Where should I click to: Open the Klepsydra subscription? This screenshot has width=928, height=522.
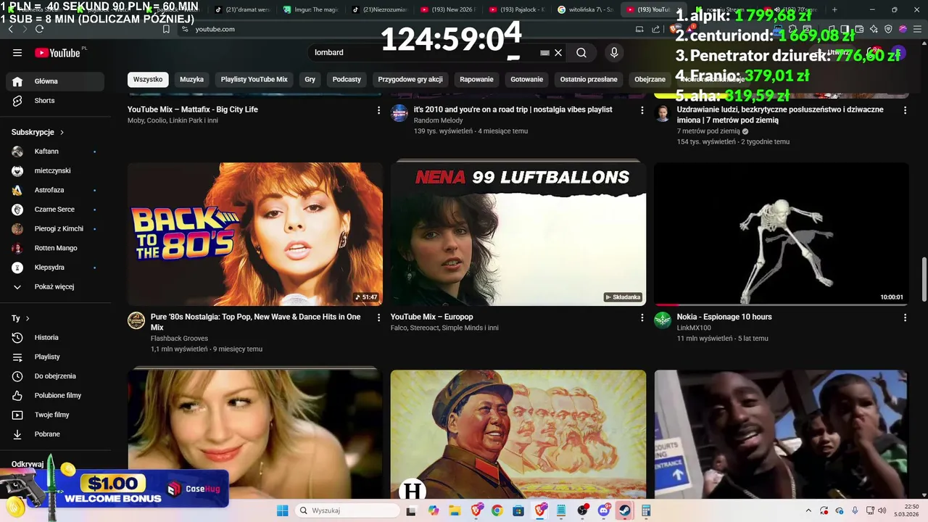(x=55, y=268)
